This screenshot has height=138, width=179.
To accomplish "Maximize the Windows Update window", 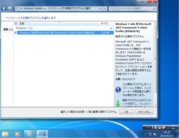I will [145, 2].
